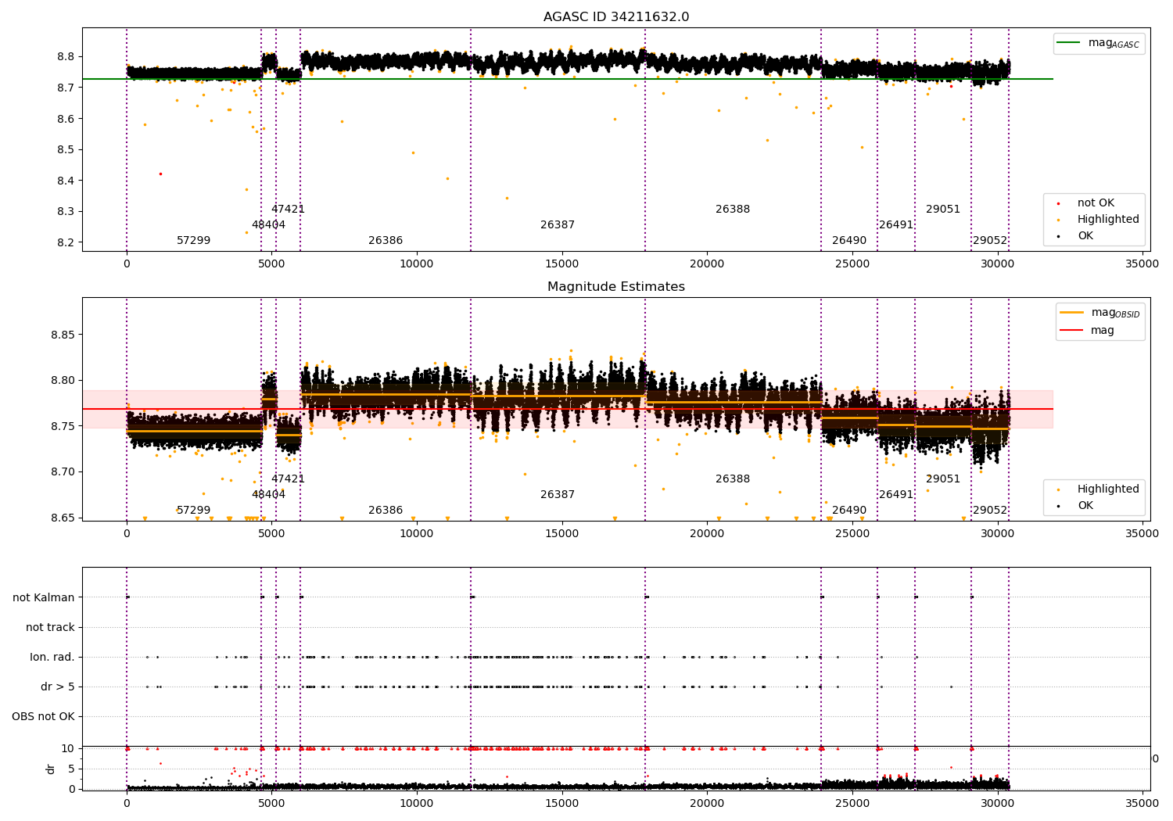Click x-axis tick 10000 under Magnitude Estimates plot
The image size is (1173, 821).
[x=417, y=534]
